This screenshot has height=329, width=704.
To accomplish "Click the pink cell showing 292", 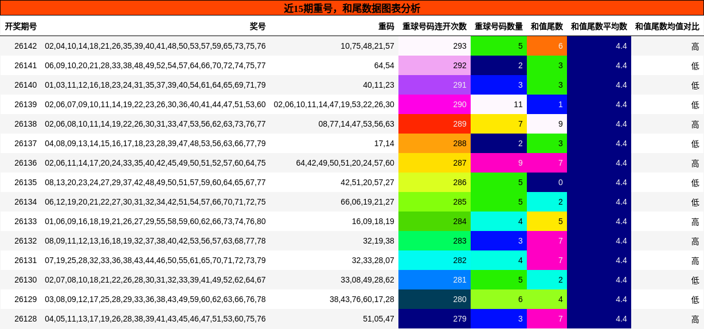I will [x=435, y=65].
